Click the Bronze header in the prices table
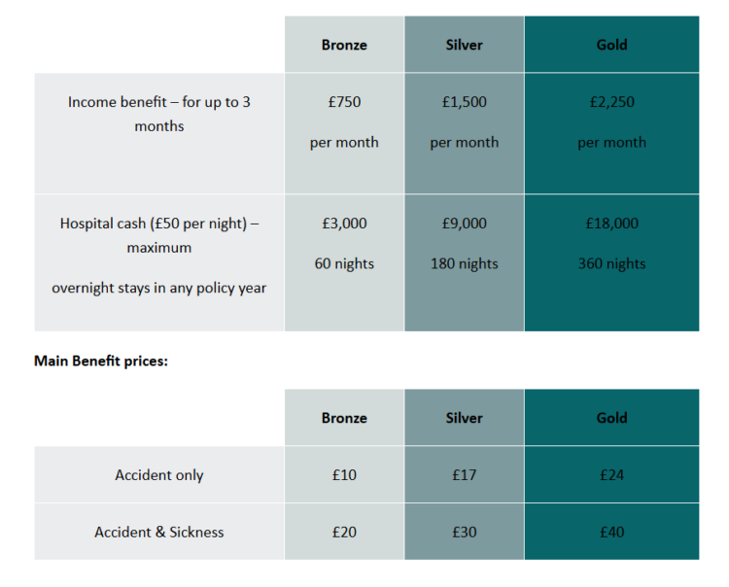 coord(344,418)
